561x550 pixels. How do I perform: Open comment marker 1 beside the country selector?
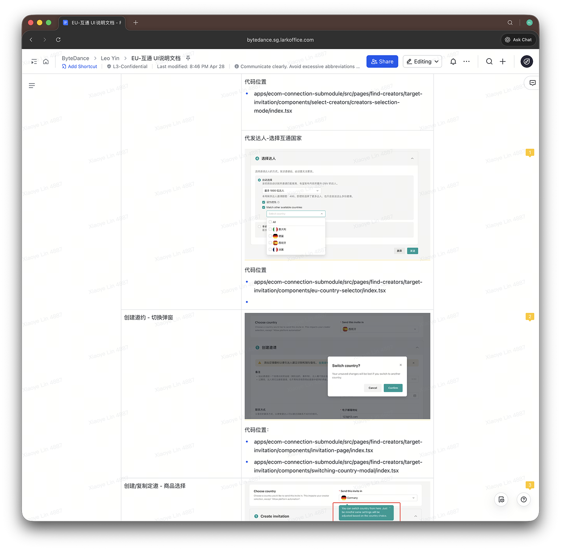(x=530, y=153)
